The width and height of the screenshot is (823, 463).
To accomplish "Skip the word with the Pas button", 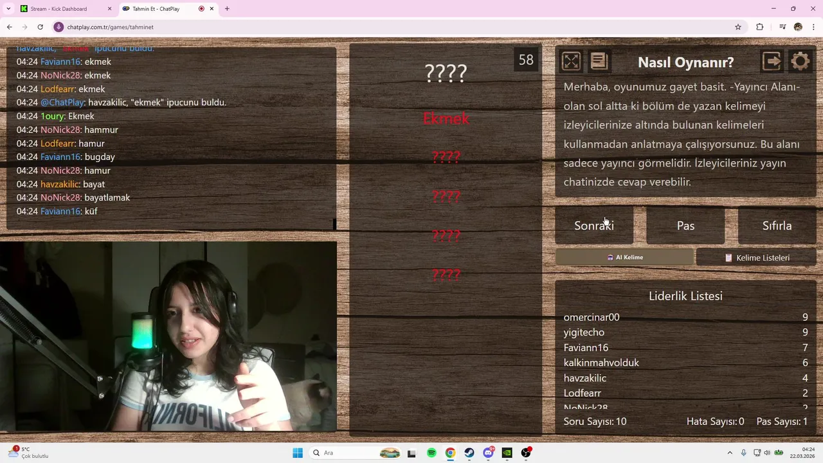I will point(685,226).
